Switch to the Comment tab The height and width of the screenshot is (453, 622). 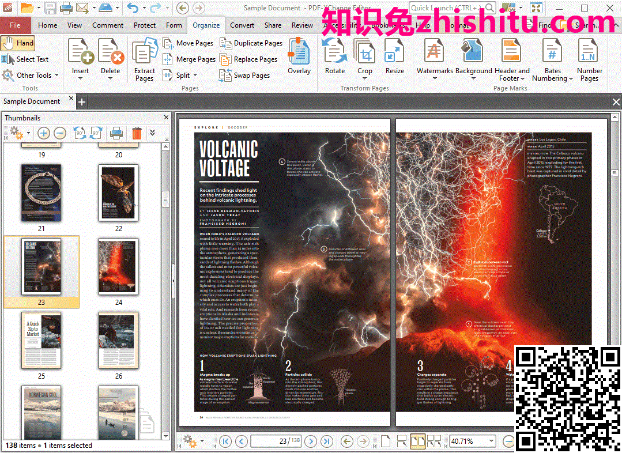coord(108,25)
